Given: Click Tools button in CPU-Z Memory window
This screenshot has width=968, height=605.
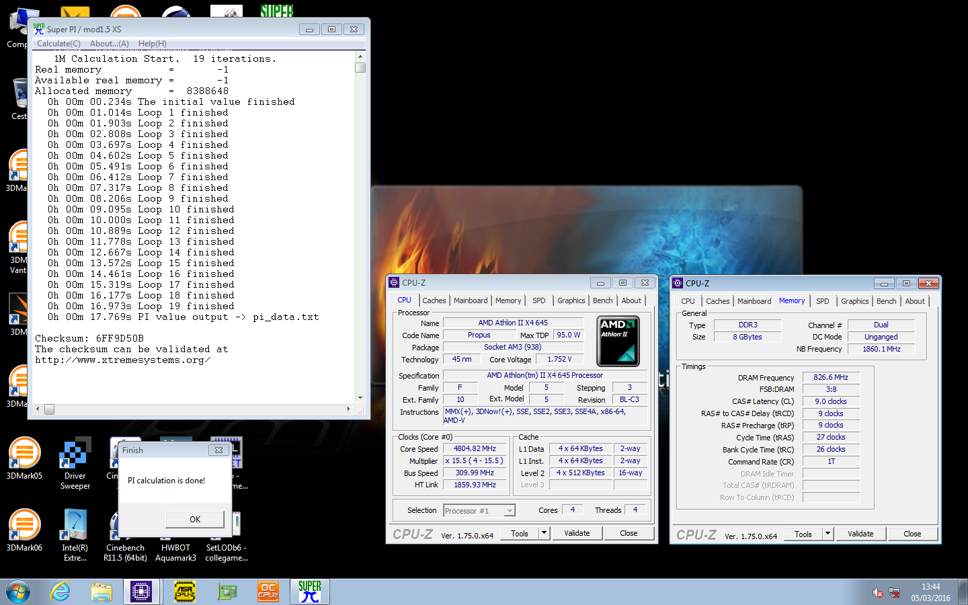Looking at the screenshot, I should (x=803, y=534).
